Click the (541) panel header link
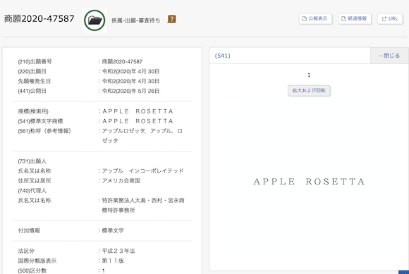Viewport: 409px width, 274px height. (223, 56)
